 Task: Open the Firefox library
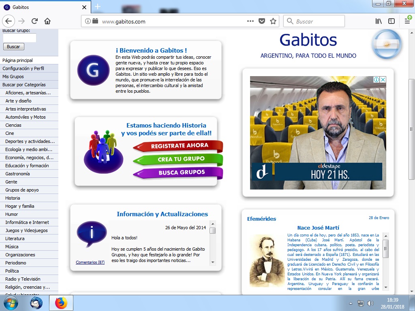(x=379, y=21)
